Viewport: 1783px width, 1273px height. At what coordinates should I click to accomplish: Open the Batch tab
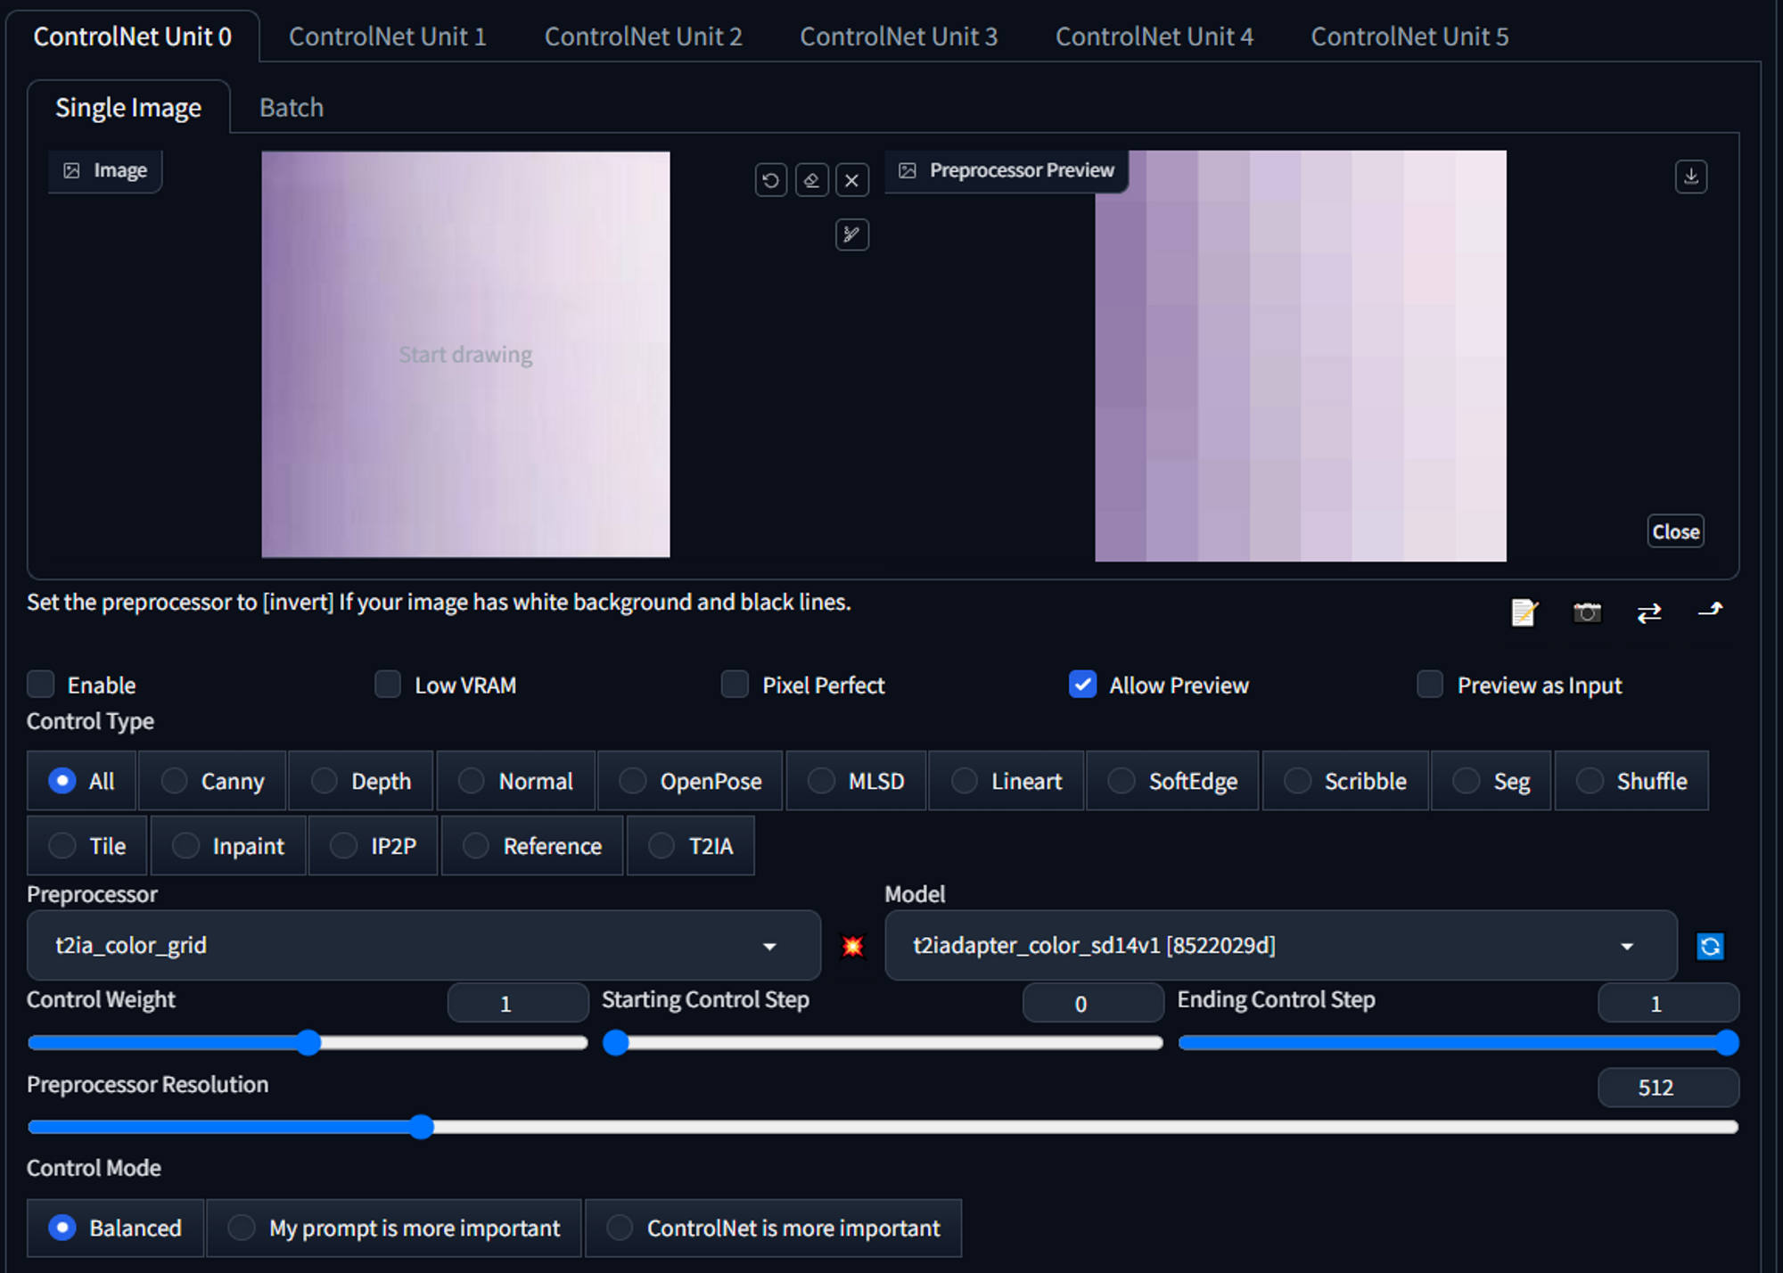291,108
